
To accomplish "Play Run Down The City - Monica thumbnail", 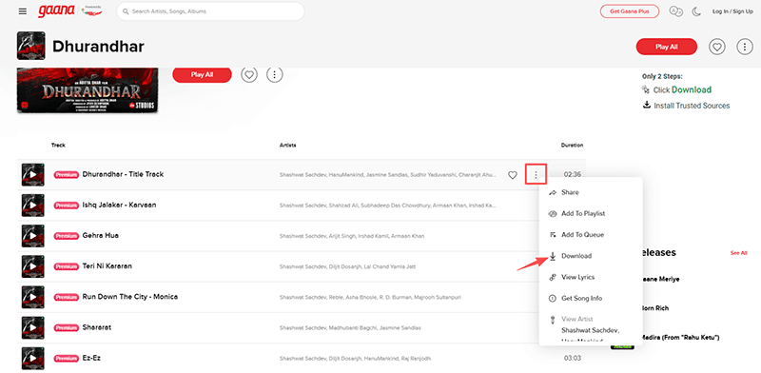I will coord(33,297).
